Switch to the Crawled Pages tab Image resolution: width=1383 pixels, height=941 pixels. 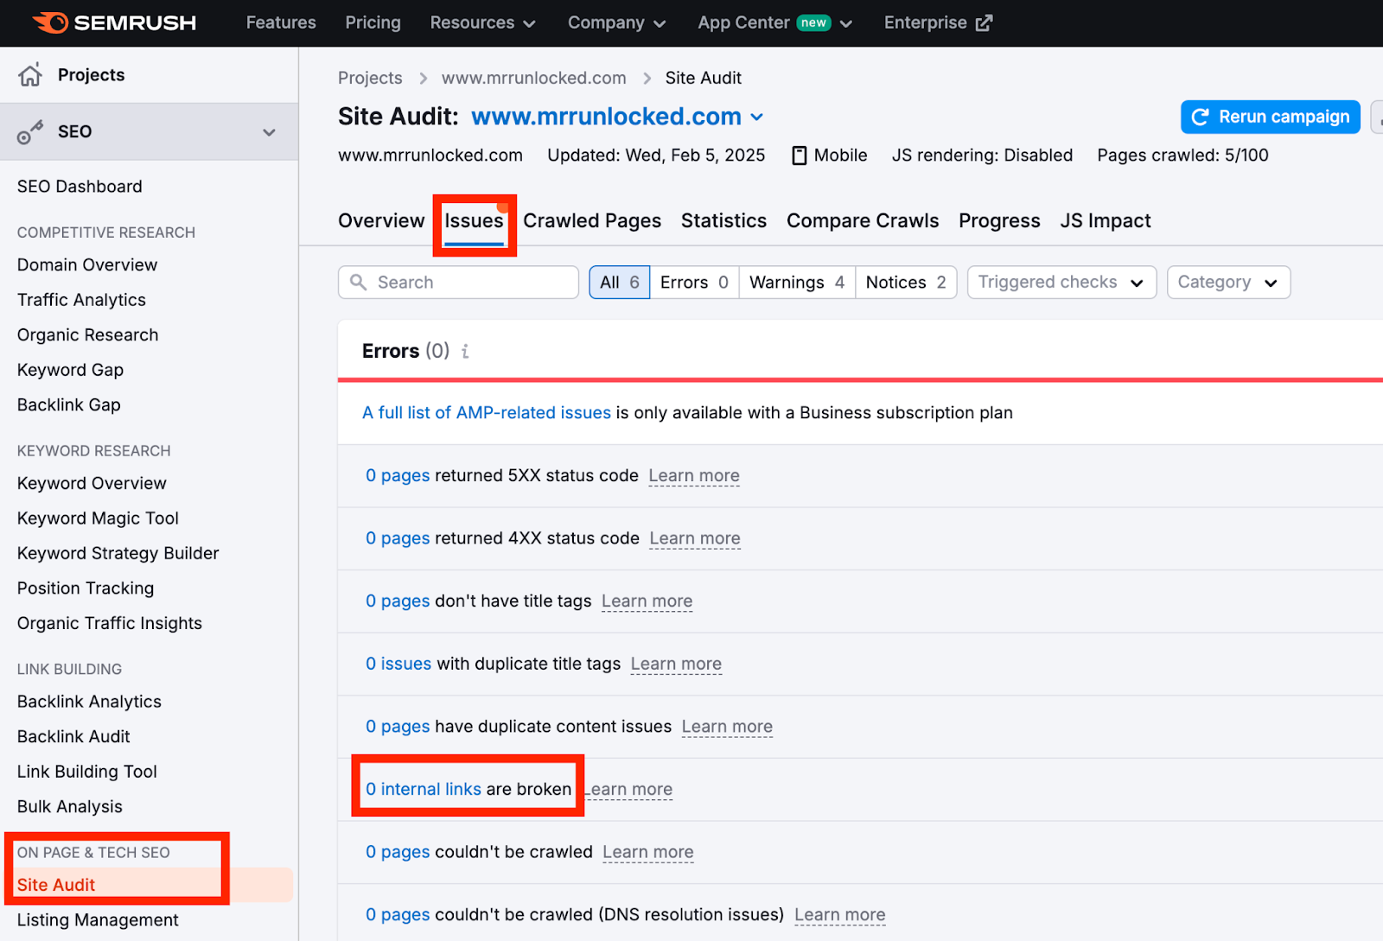(x=592, y=220)
